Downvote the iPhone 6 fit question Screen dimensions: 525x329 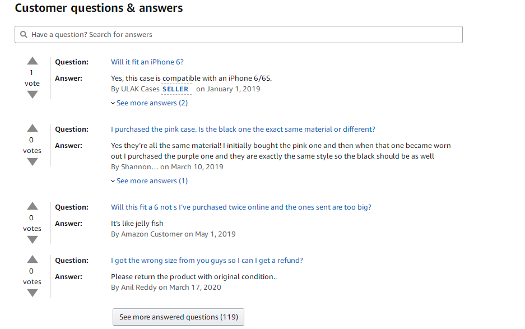tap(32, 95)
